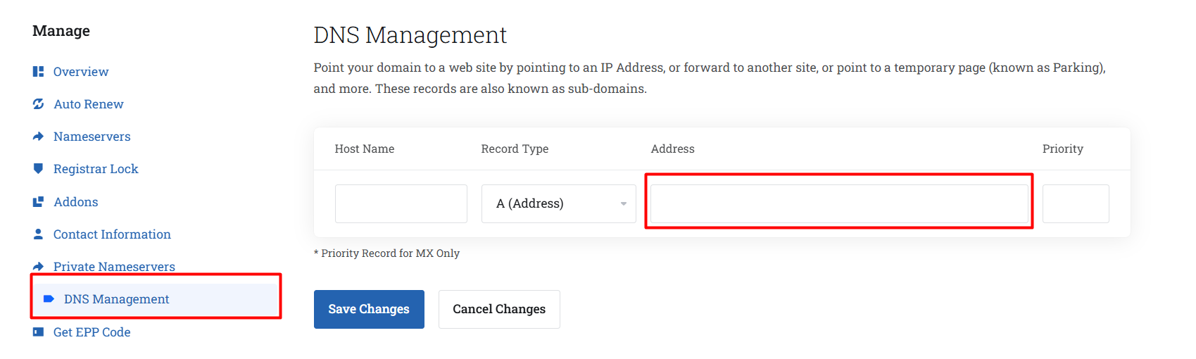This screenshot has width=1196, height=359.
Task: Focus the Host Name input field
Action: coord(401,203)
